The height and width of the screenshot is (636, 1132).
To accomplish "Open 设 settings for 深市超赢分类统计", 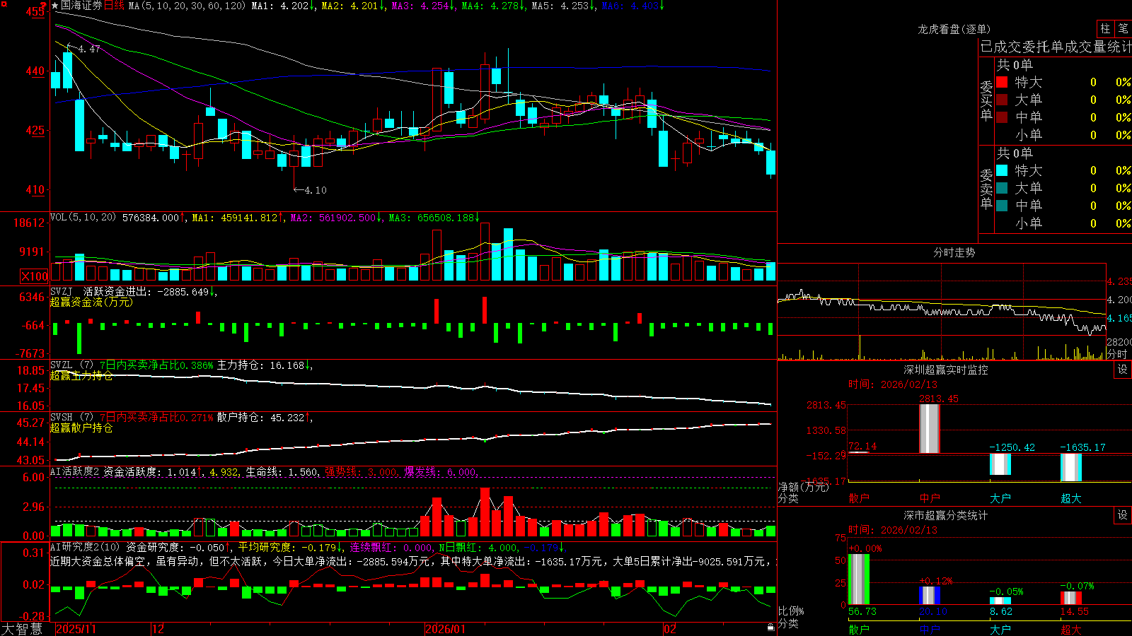I will (x=1123, y=515).
